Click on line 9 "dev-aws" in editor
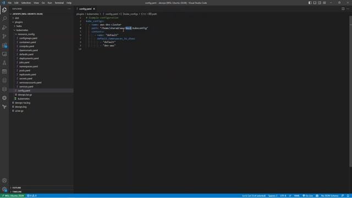Viewport: 352px width, 198px height. point(109,46)
